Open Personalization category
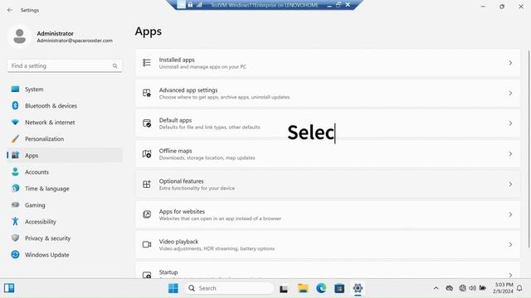The height and width of the screenshot is (298, 531). (65, 139)
